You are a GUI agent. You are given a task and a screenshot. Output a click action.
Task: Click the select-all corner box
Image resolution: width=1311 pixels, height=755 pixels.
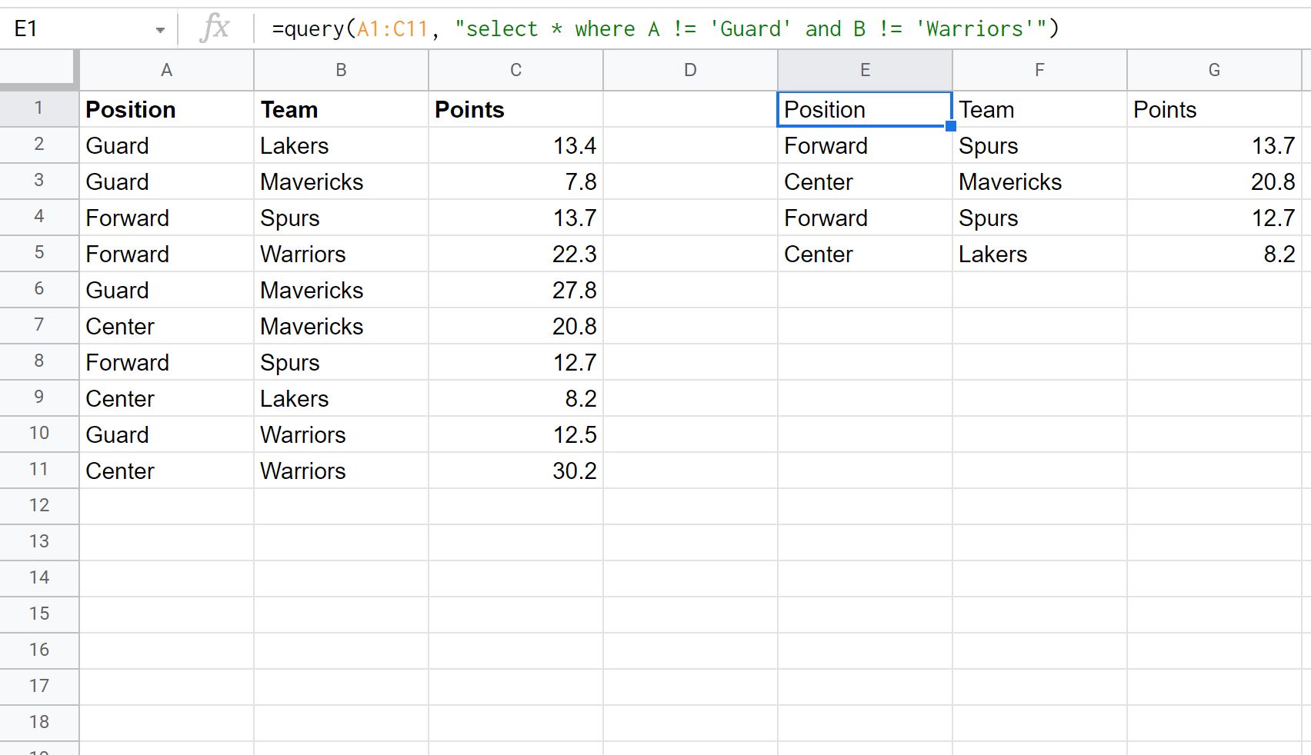coord(38,69)
